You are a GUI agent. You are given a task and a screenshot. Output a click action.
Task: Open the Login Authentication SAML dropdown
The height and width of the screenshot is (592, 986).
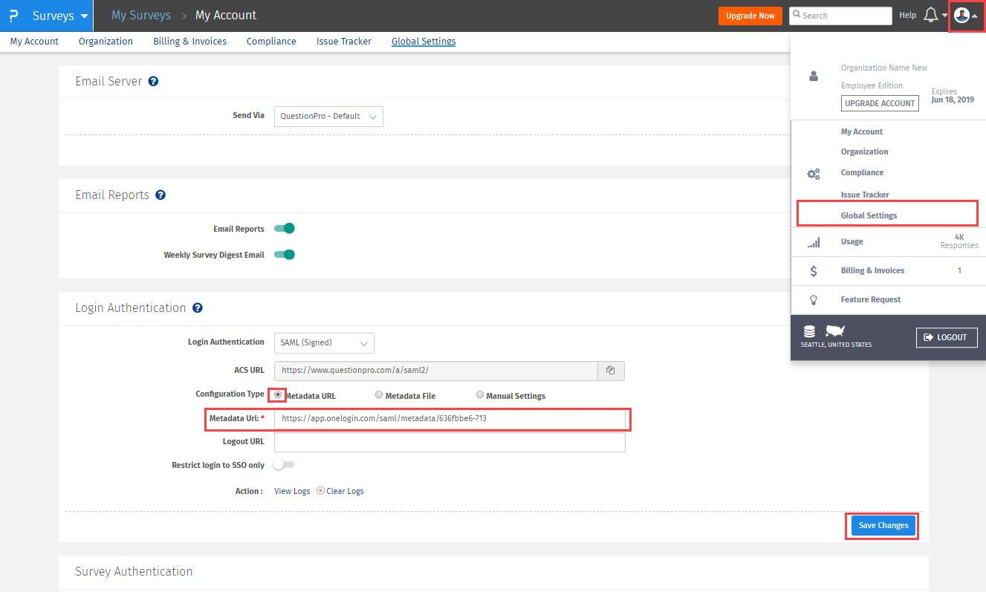[324, 343]
